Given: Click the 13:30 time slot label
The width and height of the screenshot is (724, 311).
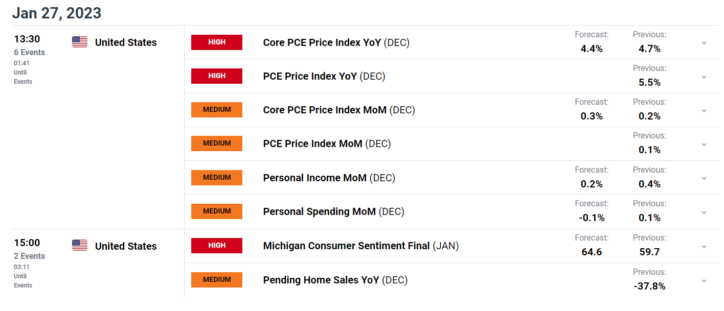Looking at the screenshot, I should point(27,39).
